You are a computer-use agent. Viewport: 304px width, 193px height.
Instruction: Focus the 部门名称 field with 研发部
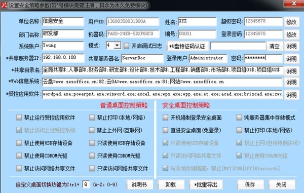(63, 34)
